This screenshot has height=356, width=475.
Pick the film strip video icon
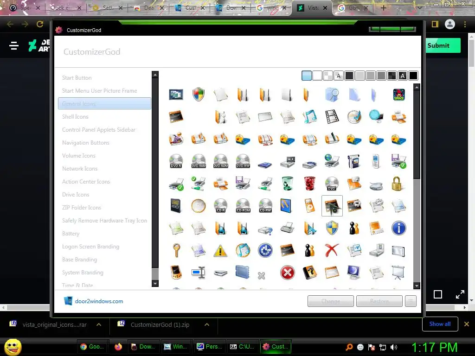[x=332, y=116]
